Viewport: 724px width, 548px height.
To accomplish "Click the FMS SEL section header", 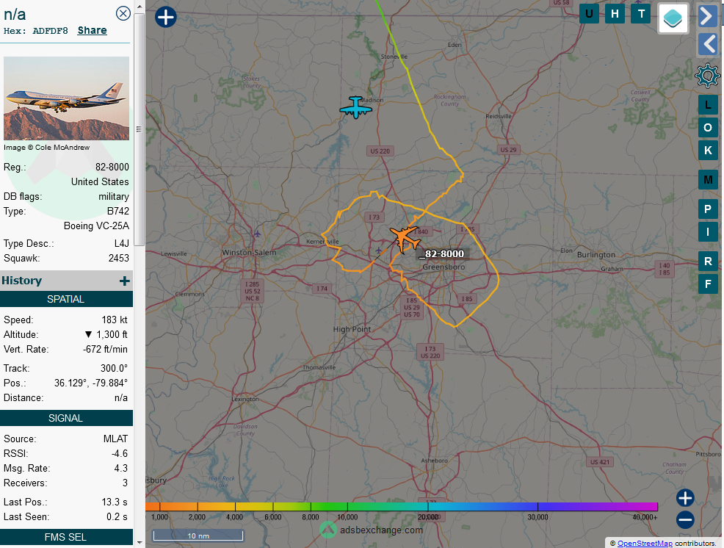I will pos(66,537).
